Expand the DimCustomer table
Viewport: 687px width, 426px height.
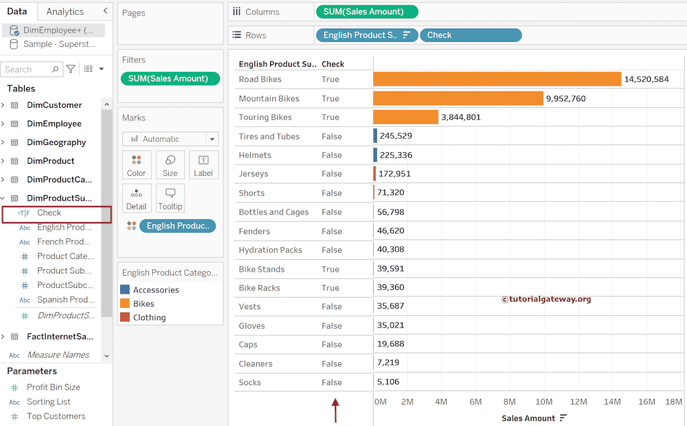[7, 105]
